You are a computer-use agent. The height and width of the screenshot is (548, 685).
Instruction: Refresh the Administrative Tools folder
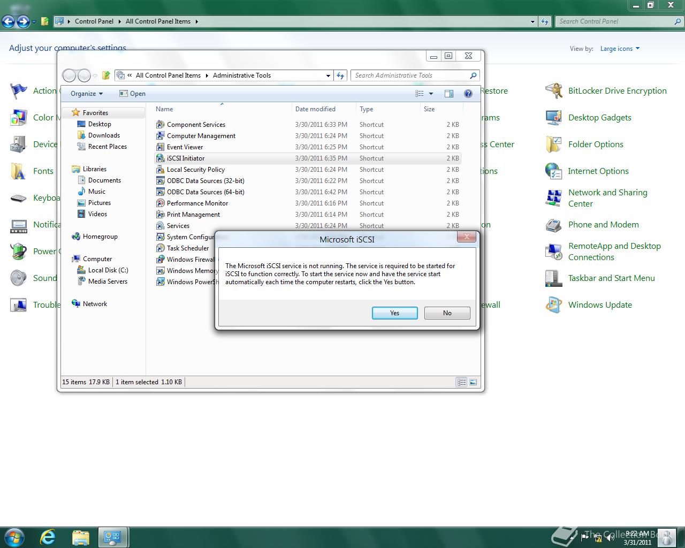[340, 75]
